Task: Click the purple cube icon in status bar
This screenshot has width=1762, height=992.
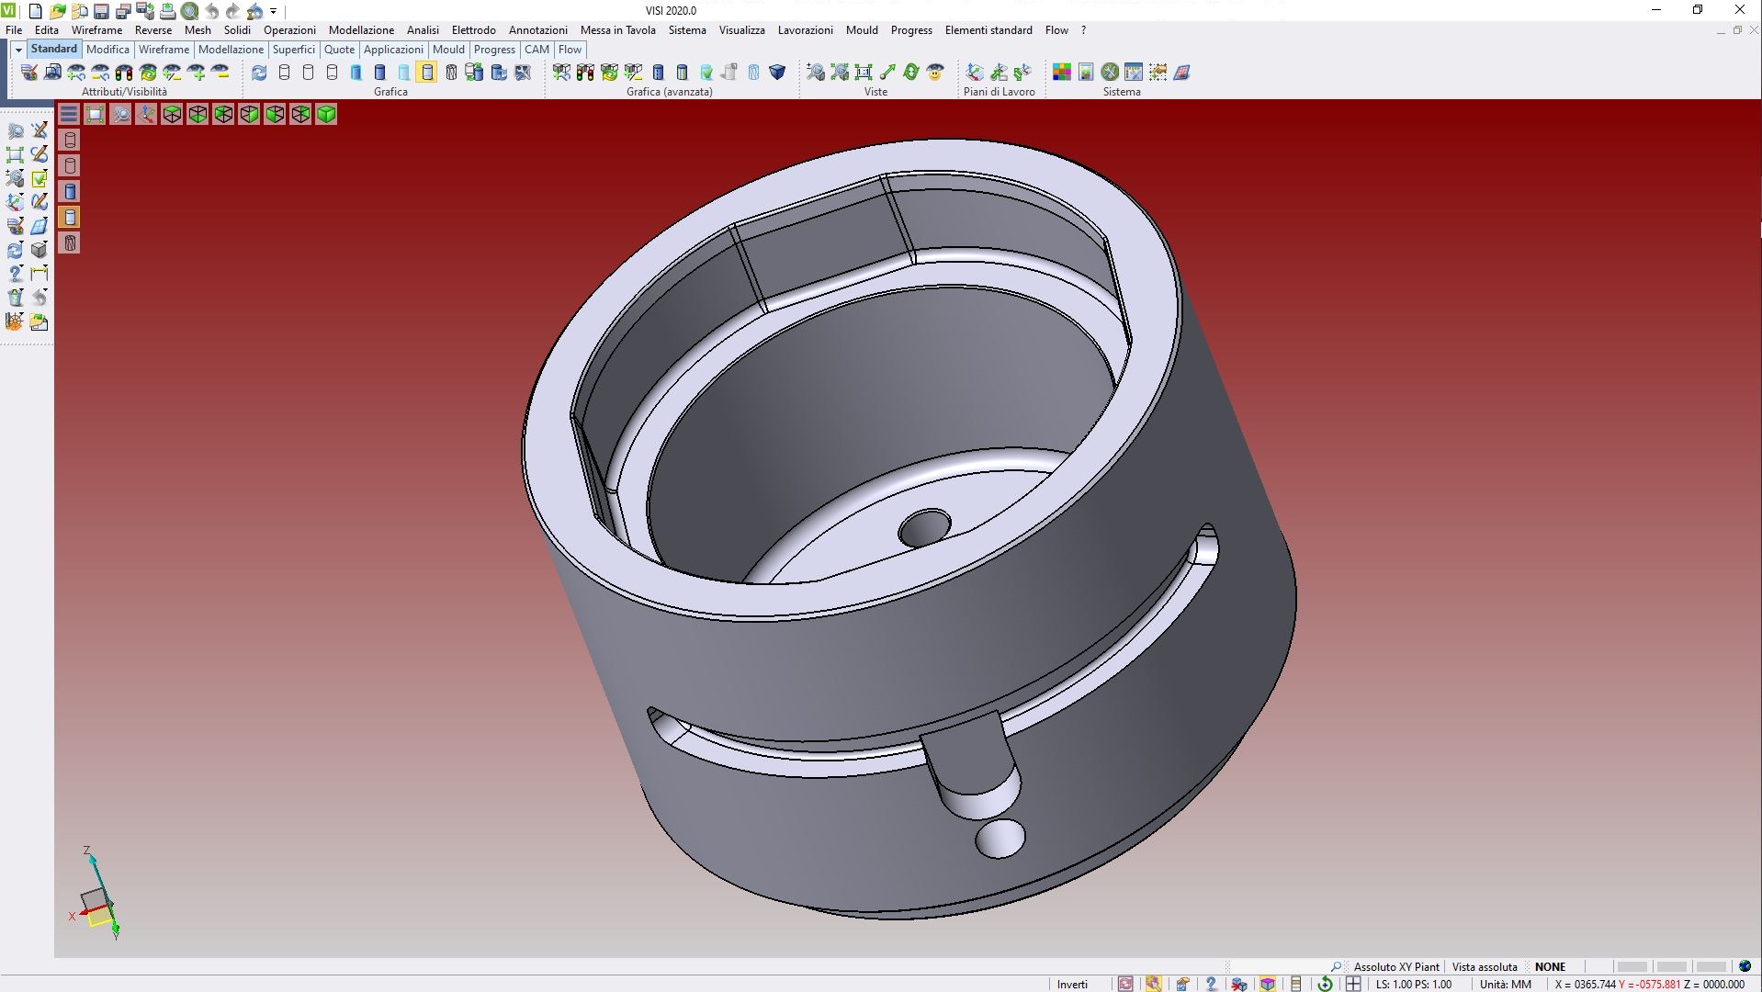Action: [x=1268, y=984]
